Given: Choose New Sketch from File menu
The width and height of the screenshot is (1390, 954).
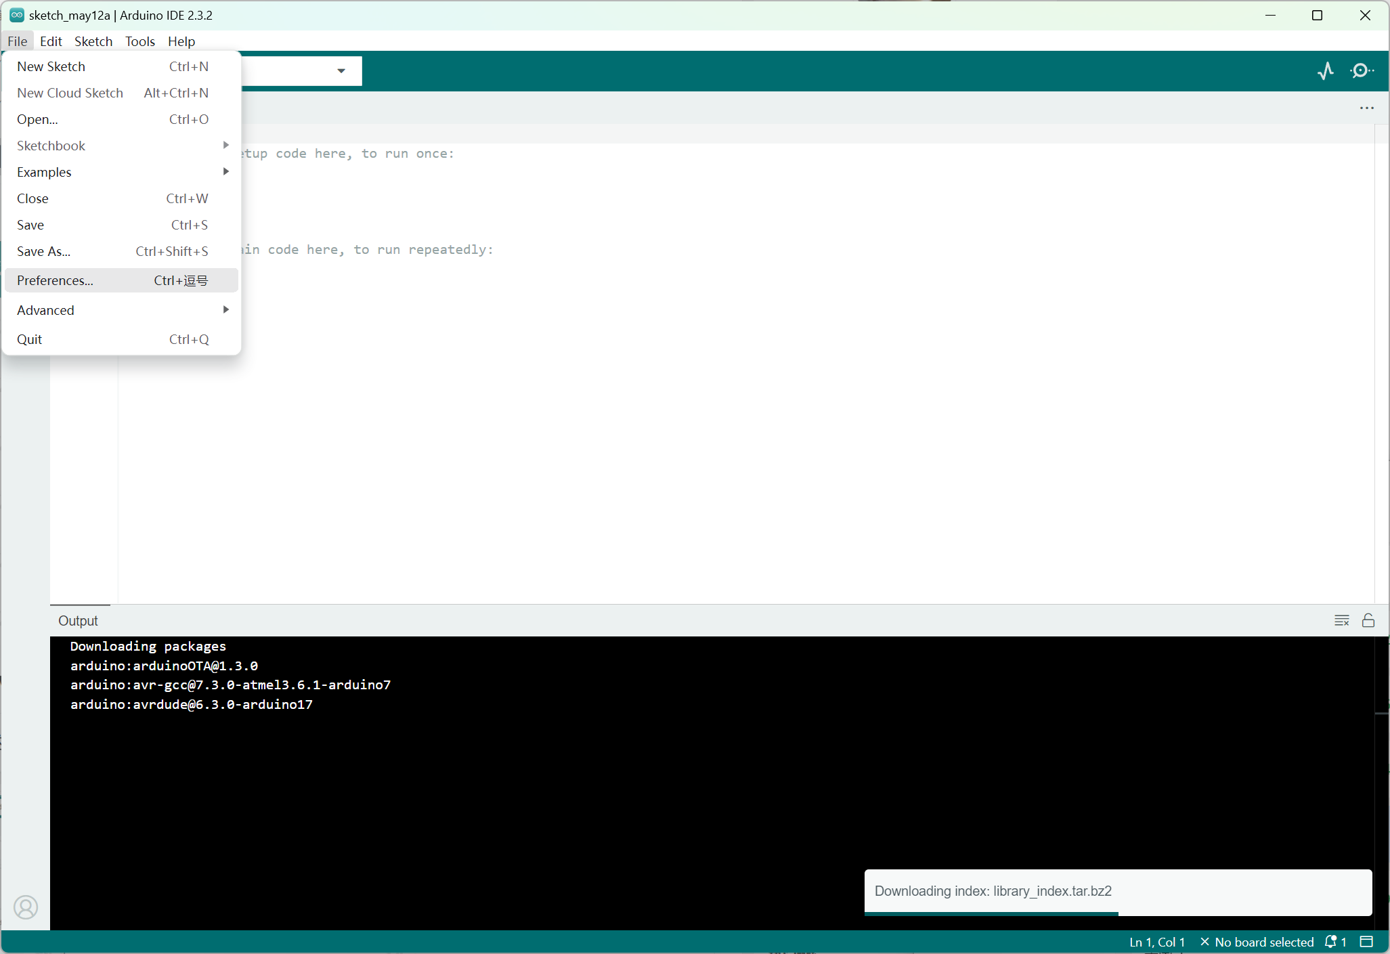Looking at the screenshot, I should (122, 66).
